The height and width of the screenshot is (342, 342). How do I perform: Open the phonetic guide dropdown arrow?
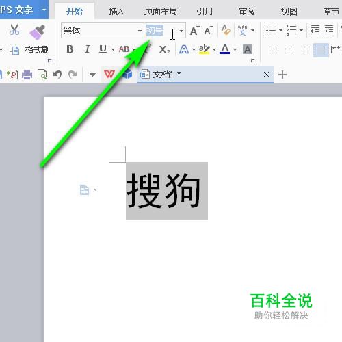pyautogui.click(x=252, y=30)
